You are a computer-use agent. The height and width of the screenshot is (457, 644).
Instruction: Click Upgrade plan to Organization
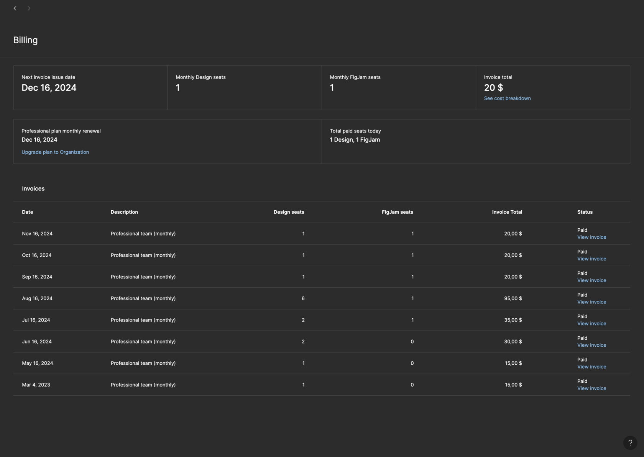[55, 152]
